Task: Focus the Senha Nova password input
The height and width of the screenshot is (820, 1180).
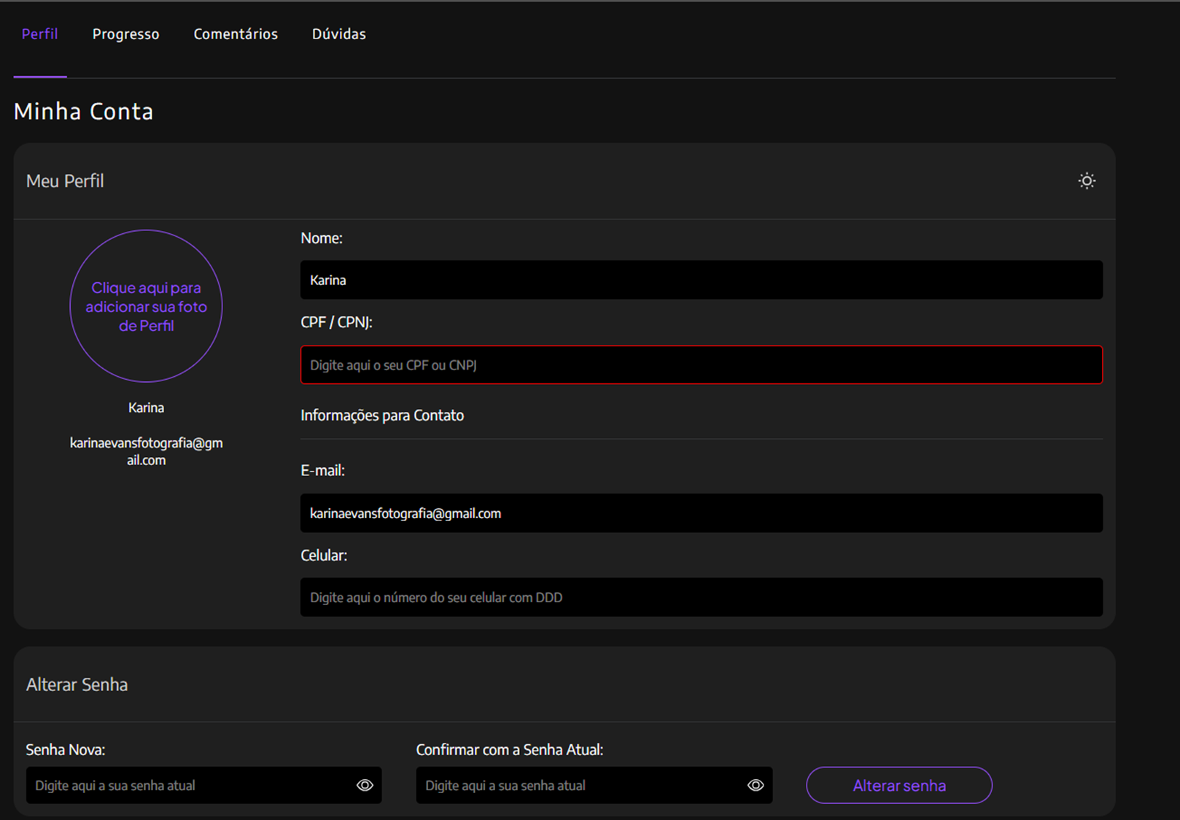Action: (188, 786)
